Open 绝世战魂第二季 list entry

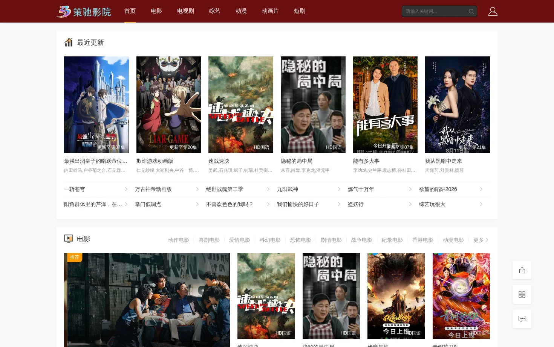tap(238, 189)
